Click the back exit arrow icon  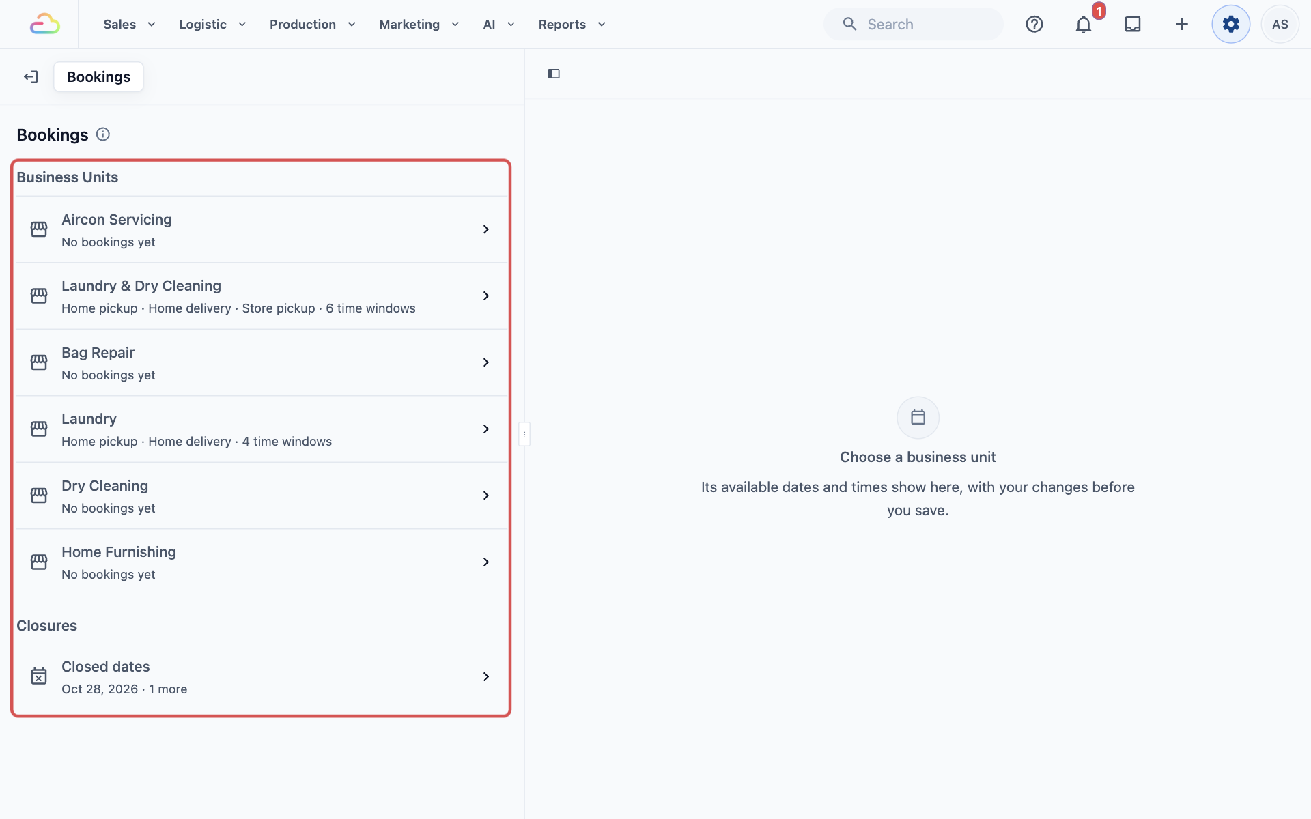[x=31, y=77]
